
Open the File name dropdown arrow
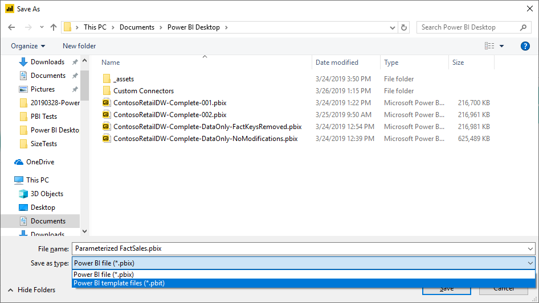[x=530, y=248]
